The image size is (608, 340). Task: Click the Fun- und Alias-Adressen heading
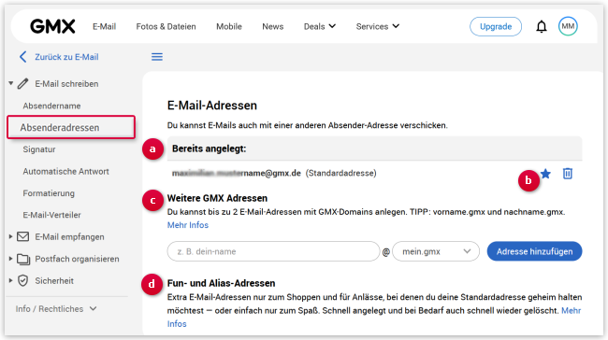[x=221, y=283]
